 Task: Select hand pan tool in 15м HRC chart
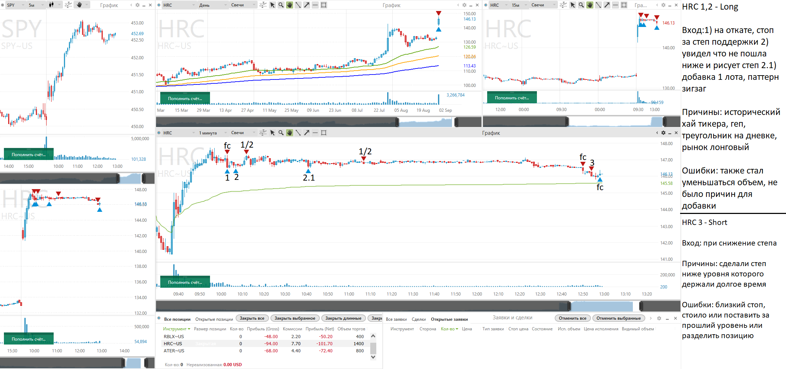(x=590, y=5)
